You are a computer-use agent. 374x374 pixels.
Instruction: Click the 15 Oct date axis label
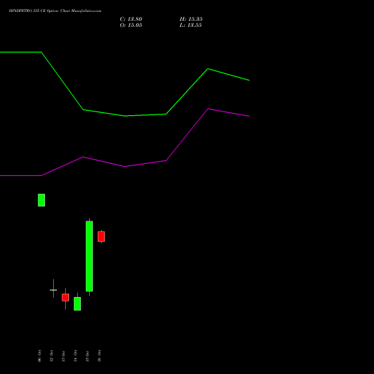pos(88,356)
